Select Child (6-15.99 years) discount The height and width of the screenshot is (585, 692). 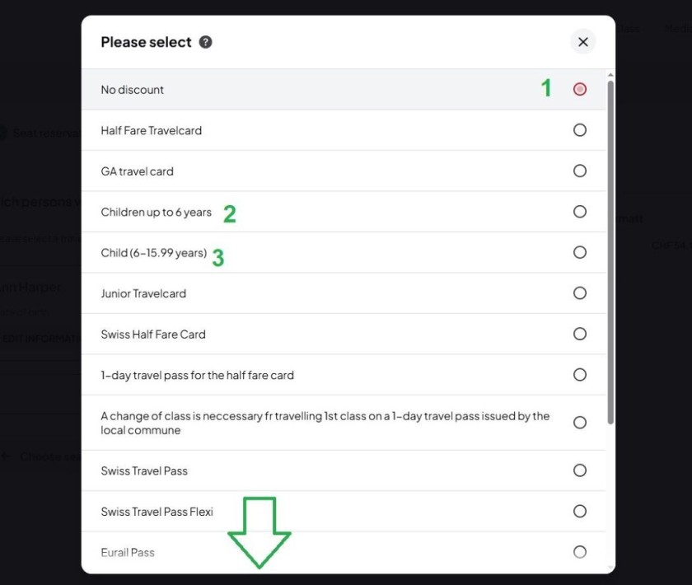click(580, 252)
